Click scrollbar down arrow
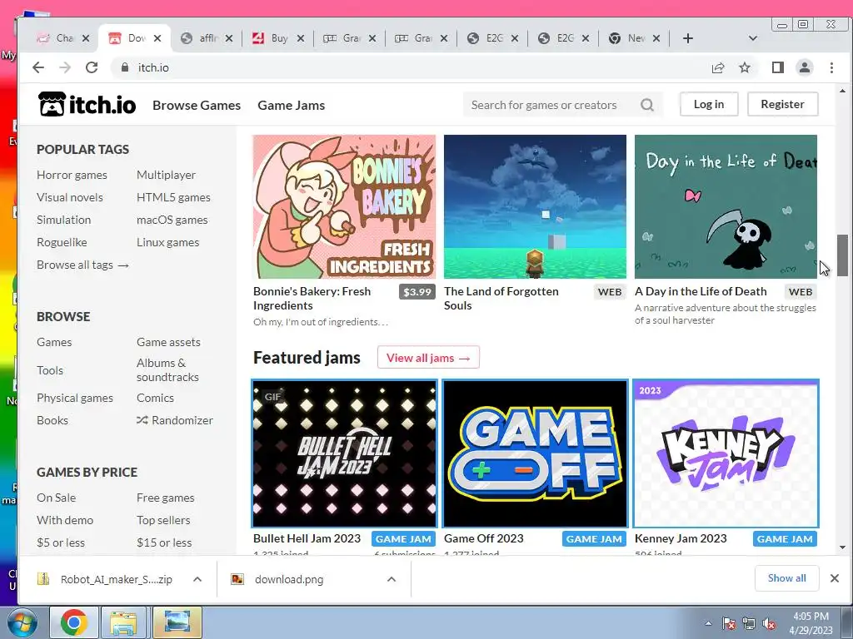853x639 pixels. [x=842, y=547]
